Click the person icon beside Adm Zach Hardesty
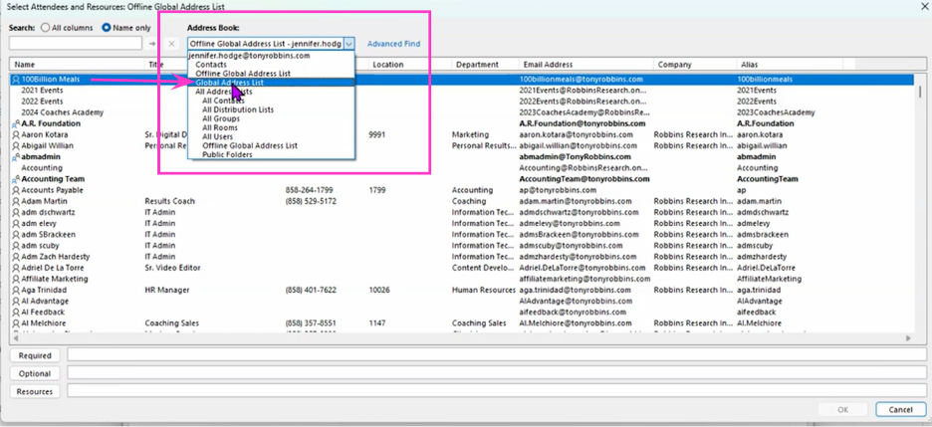Image resolution: width=932 pixels, height=427 pixels. tap(16, 257)
